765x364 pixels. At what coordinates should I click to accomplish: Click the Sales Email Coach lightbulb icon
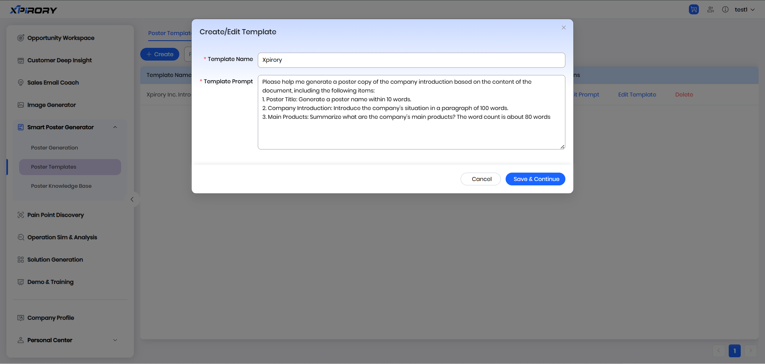point(21,83)
